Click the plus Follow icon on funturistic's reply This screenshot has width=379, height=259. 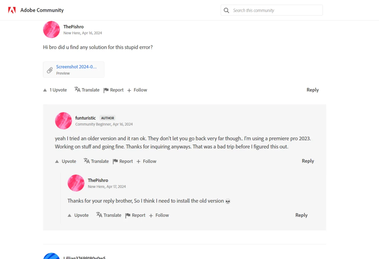(x=139, y=161)
